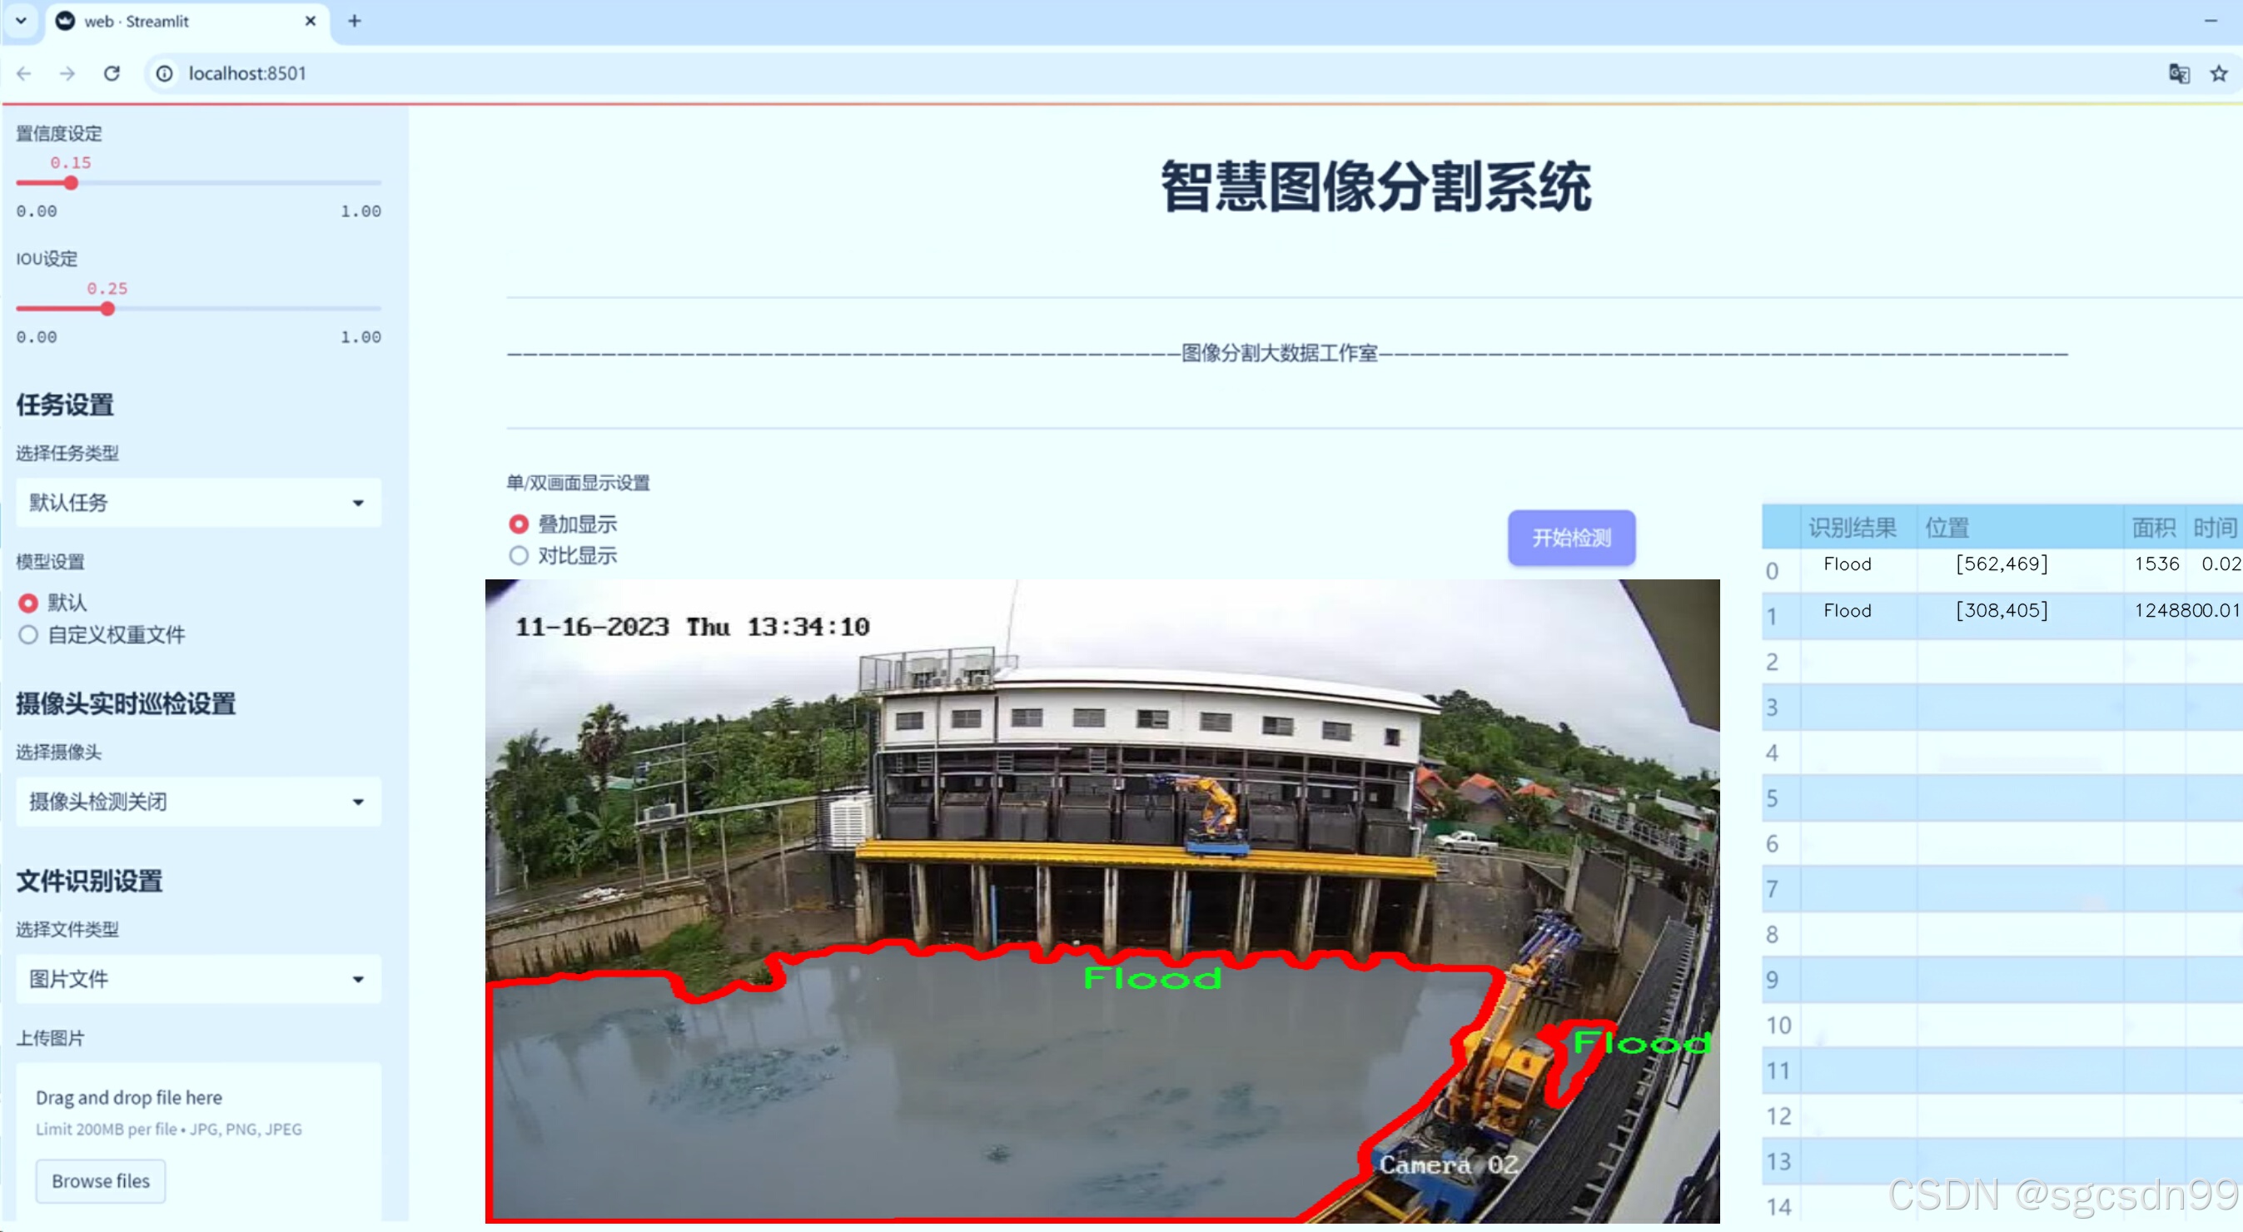This screenshot has height=1232, width=2243.
Task: Open new tab with plus icon
Action: click(x=354, y=21)
